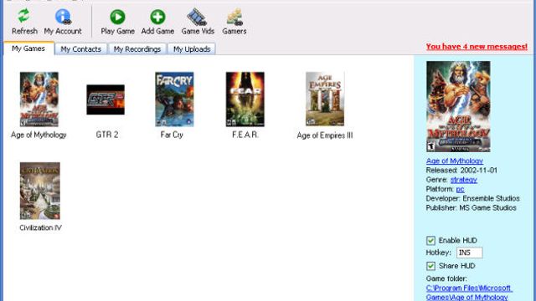Open the game folder path link
The width and height of the screenshot is (536, 301).
pyautogui.click(x=469, y=293)
